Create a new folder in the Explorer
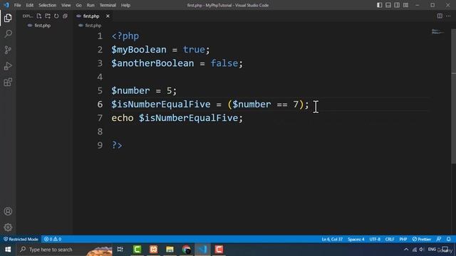 [48, 16]
